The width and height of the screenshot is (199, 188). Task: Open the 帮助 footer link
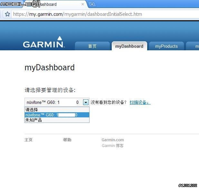(67, 140)
